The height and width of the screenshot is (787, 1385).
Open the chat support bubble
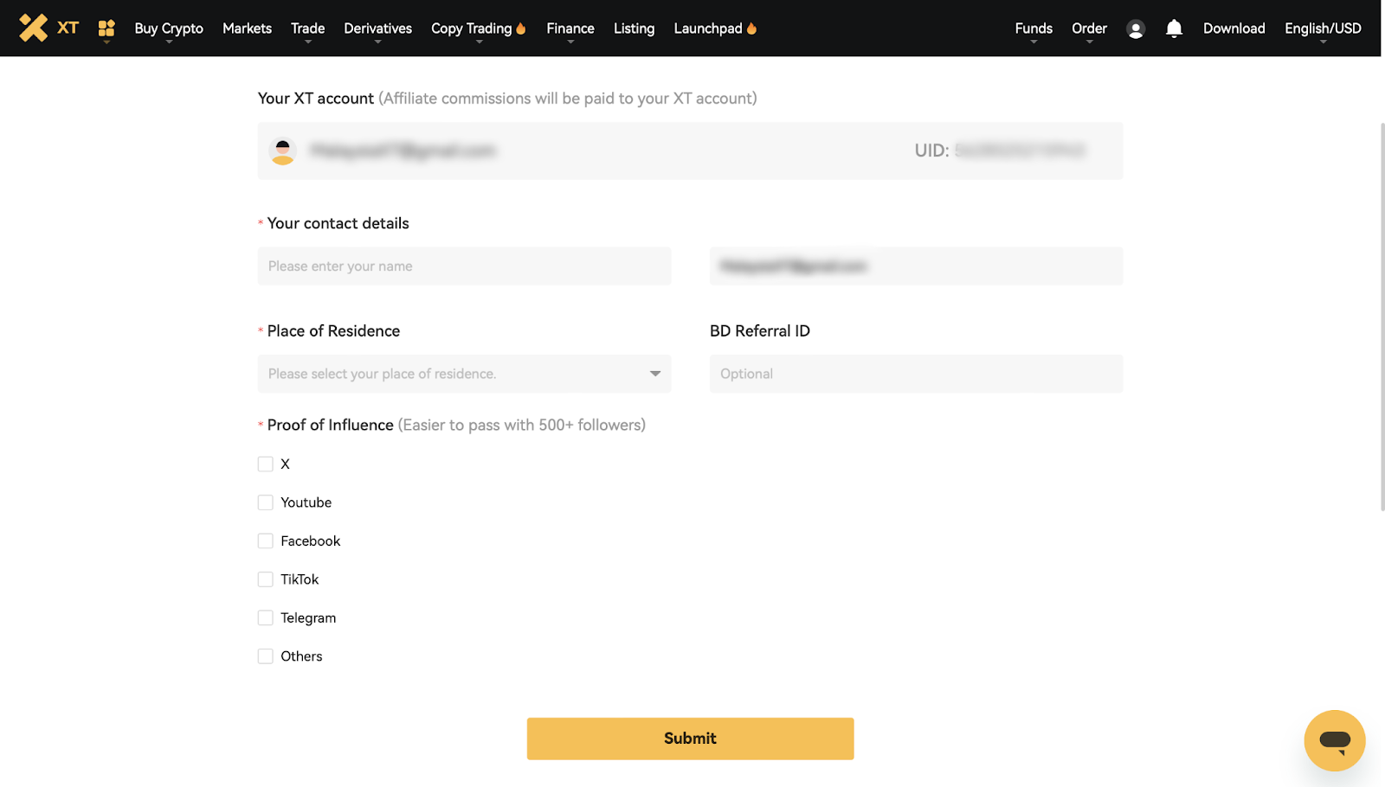pyautogui.click(x=1334, y=740)
